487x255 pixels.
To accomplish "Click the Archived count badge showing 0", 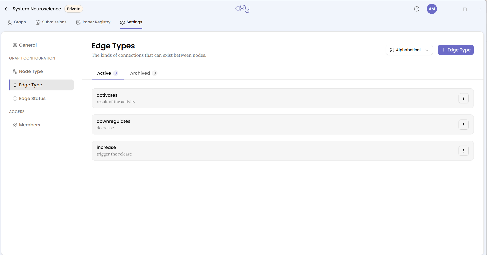I will pyautogui.click(x=155, y=73).
